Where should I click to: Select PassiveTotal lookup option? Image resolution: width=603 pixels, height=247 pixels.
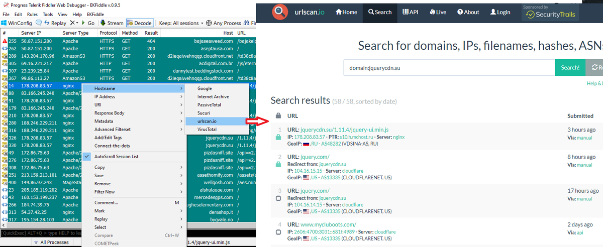coord(217,105)
